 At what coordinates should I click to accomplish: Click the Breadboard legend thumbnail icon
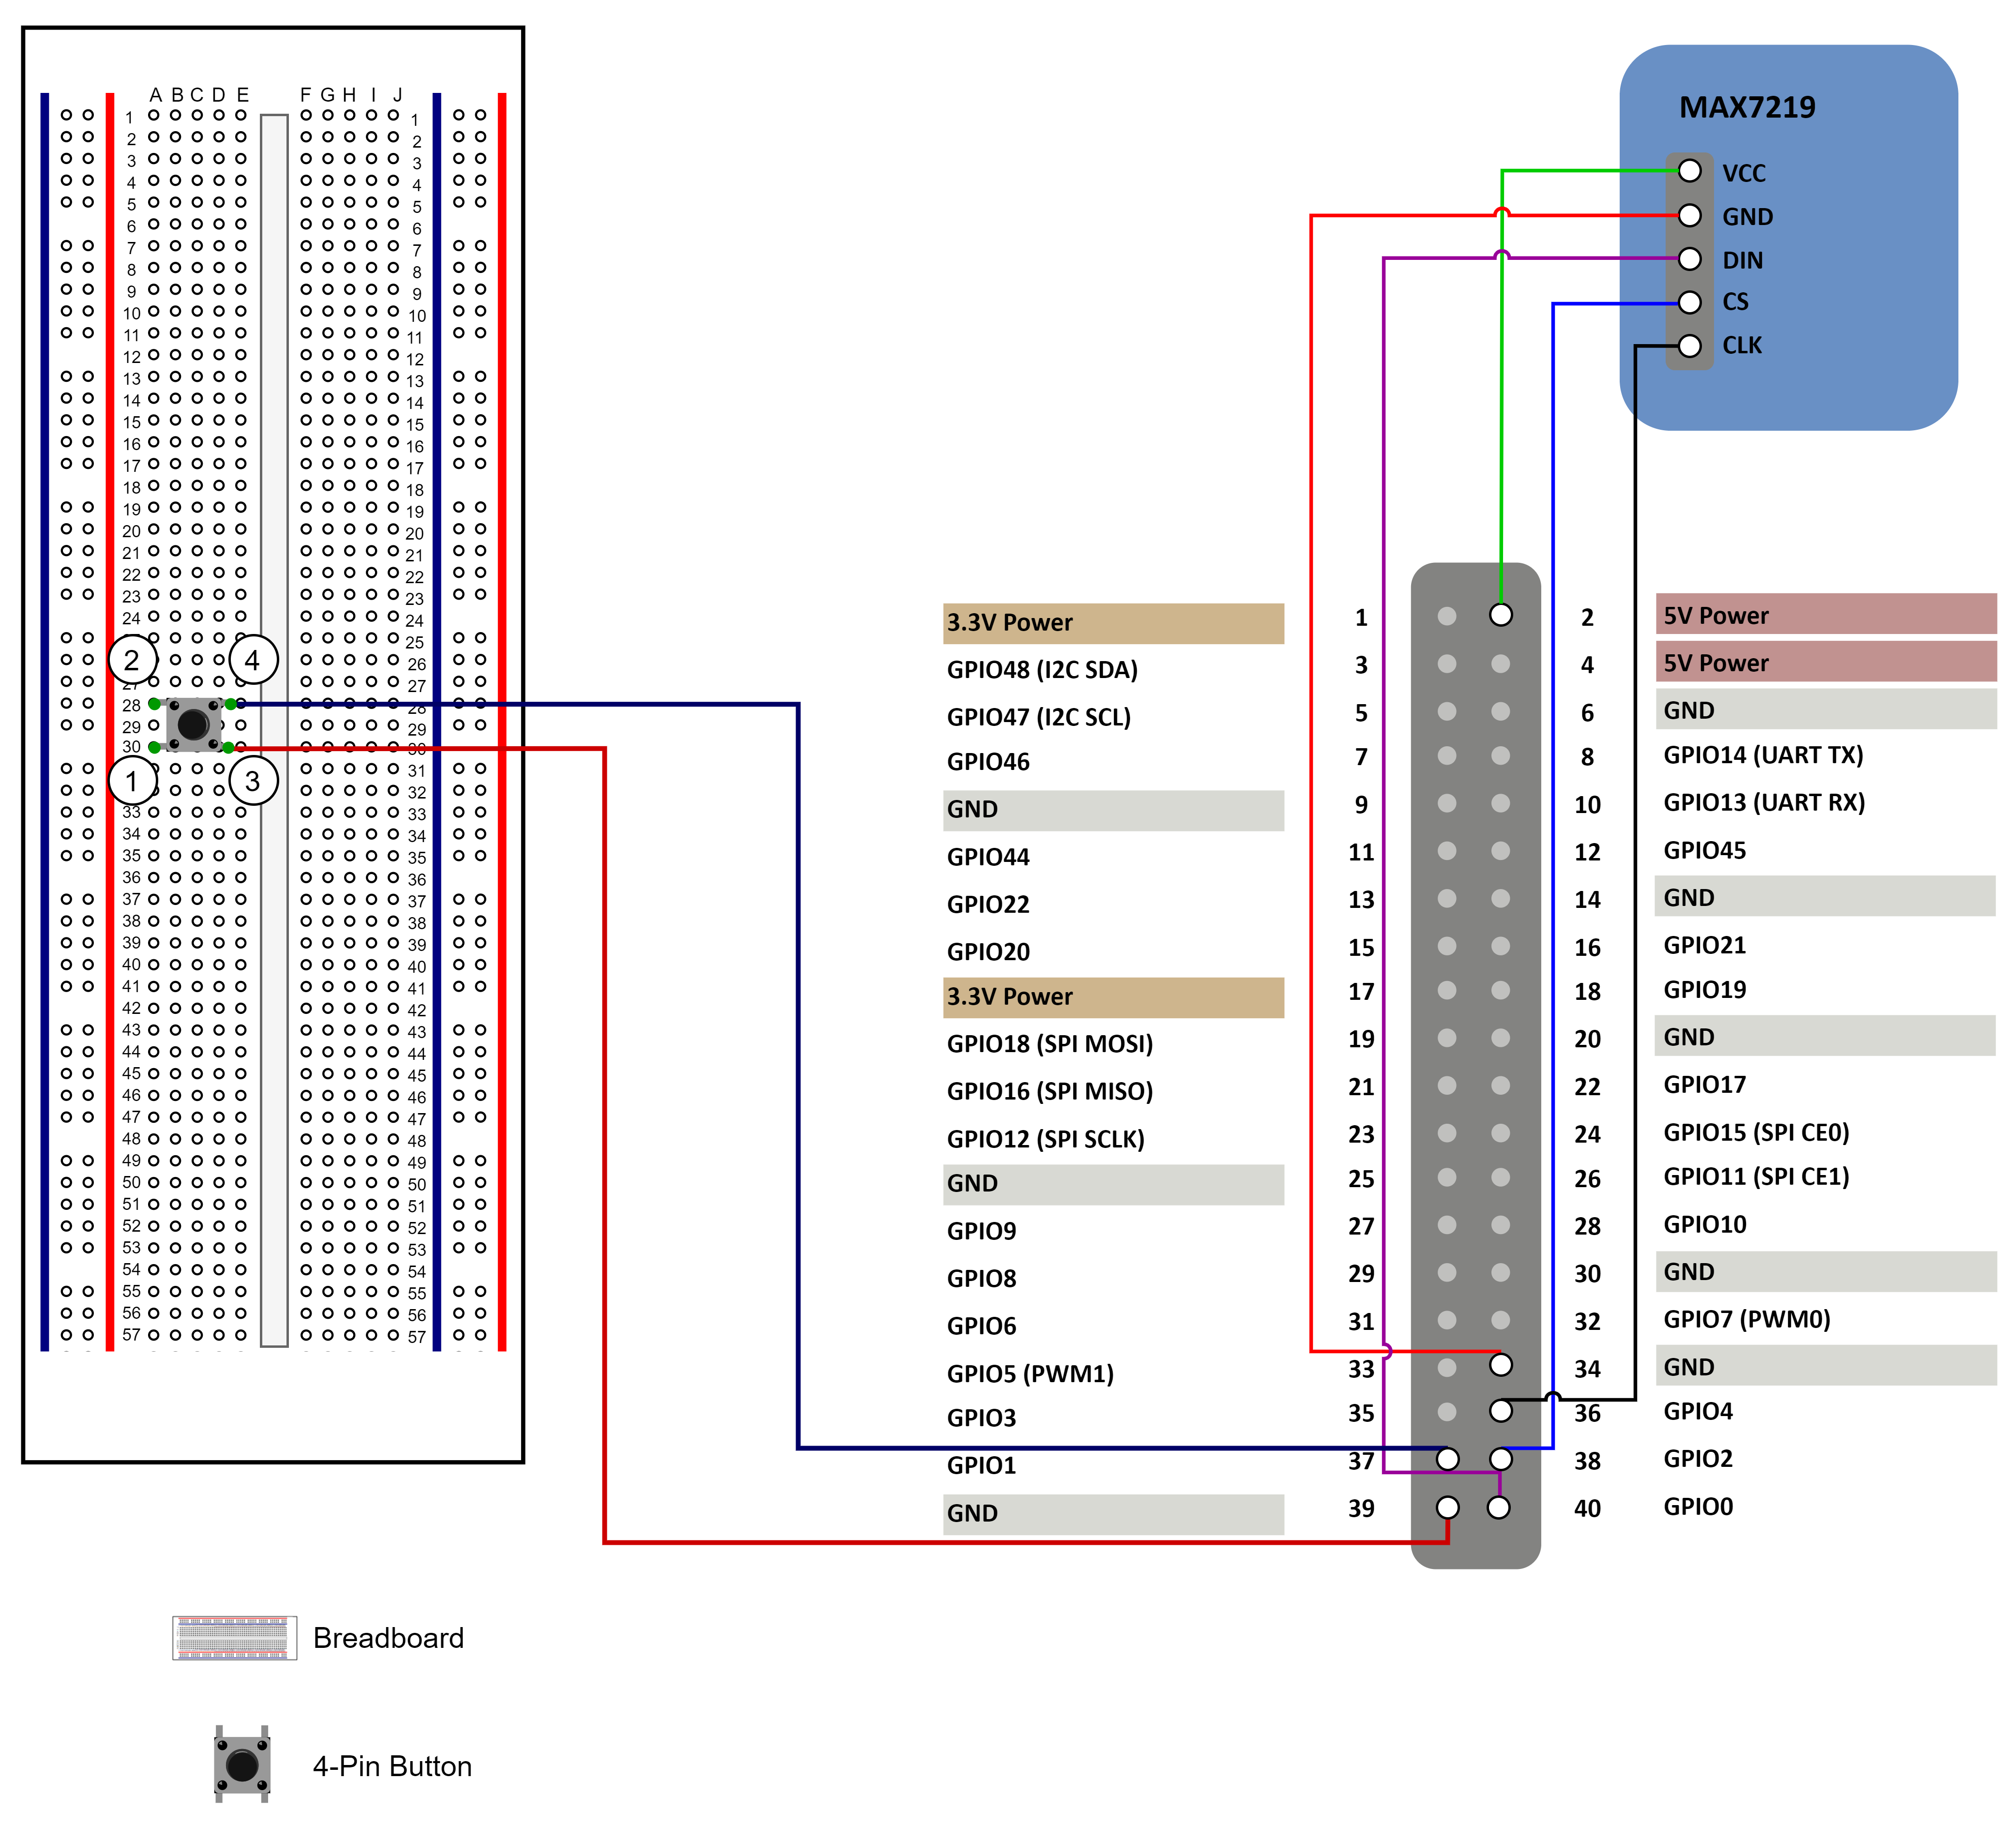click(x=234, y=1637)
